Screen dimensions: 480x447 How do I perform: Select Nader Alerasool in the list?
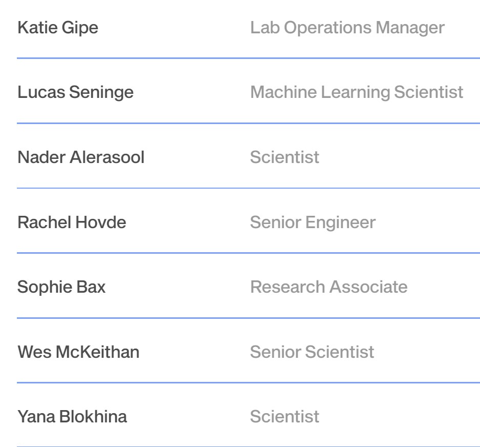click(x=81, y=157)
